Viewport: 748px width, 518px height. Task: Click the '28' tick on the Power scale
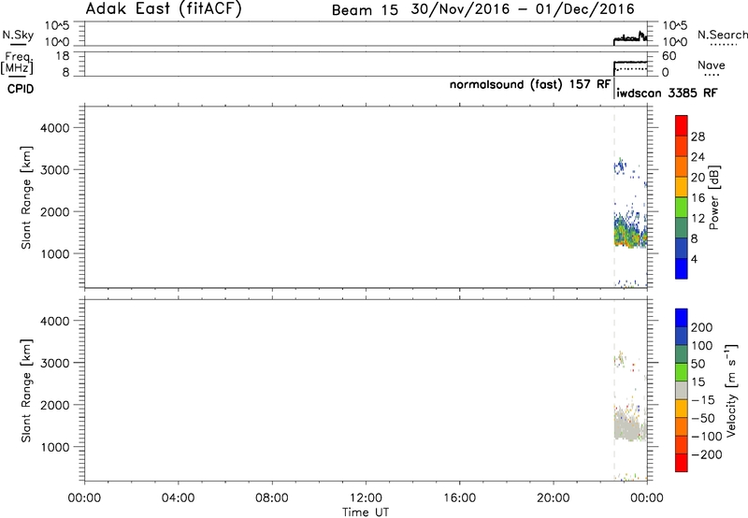pyautogui.click(x=698, y=137)
